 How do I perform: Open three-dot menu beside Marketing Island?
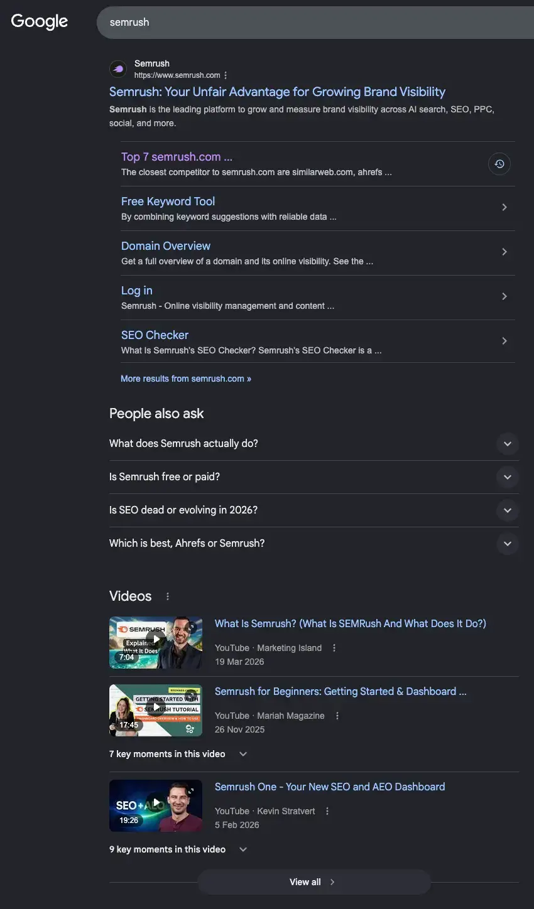tap(334, 648)
